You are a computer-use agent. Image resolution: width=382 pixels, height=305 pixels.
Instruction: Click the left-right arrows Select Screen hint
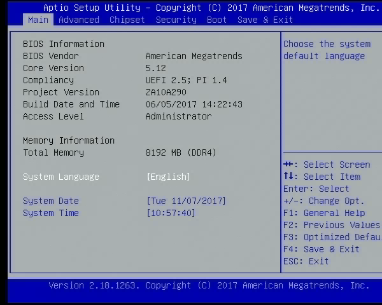tap(327, 165)
